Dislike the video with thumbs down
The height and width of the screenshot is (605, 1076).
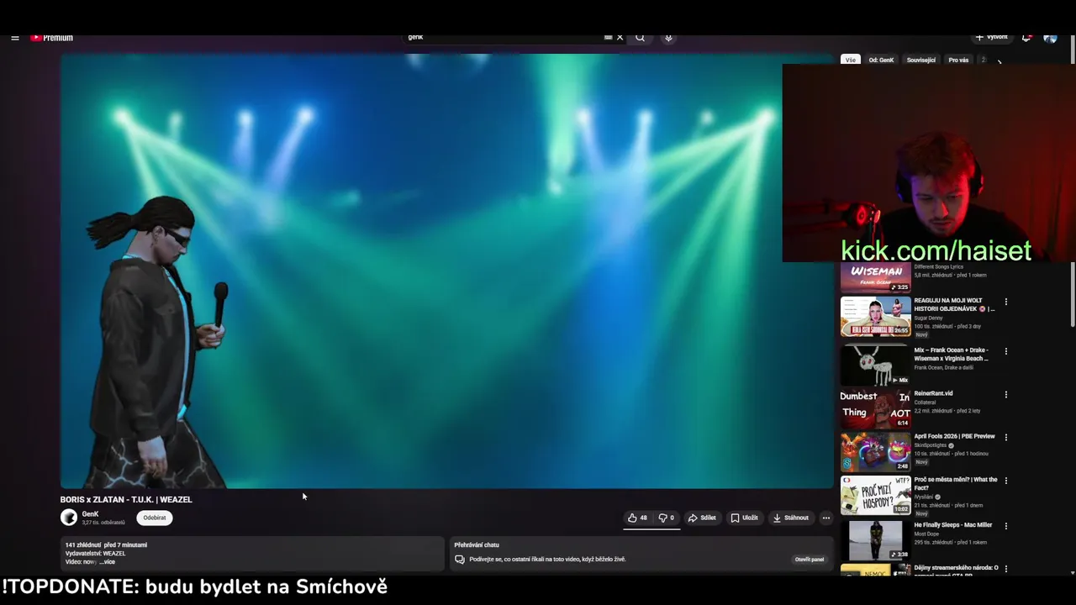pos(667,518)
